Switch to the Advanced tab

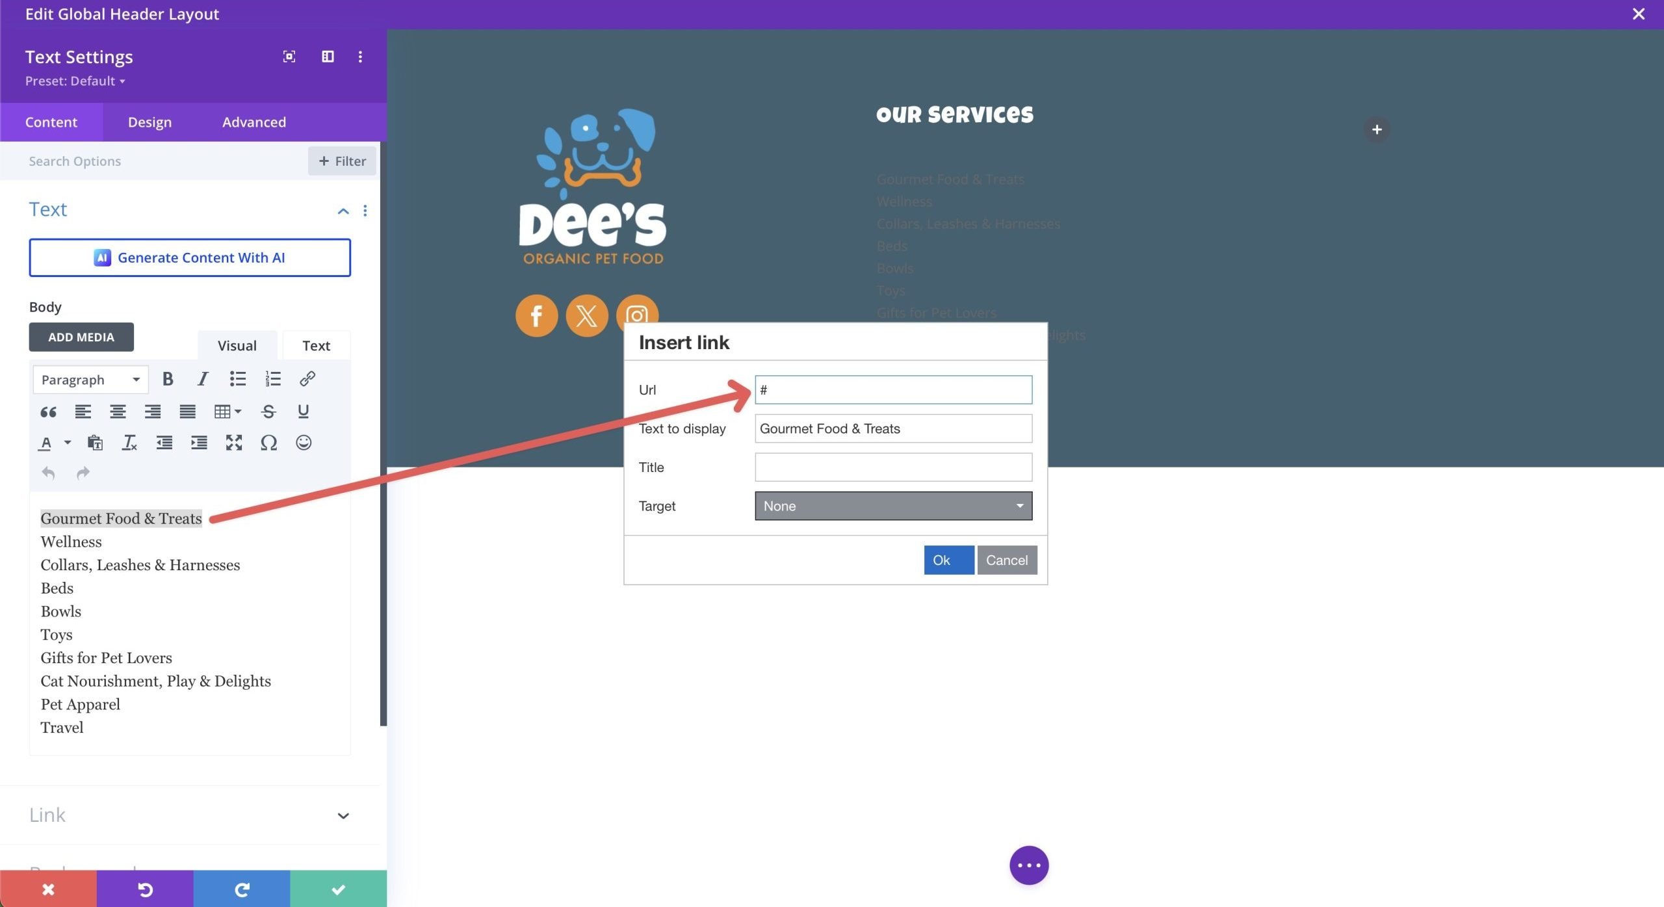coord(253,121)
